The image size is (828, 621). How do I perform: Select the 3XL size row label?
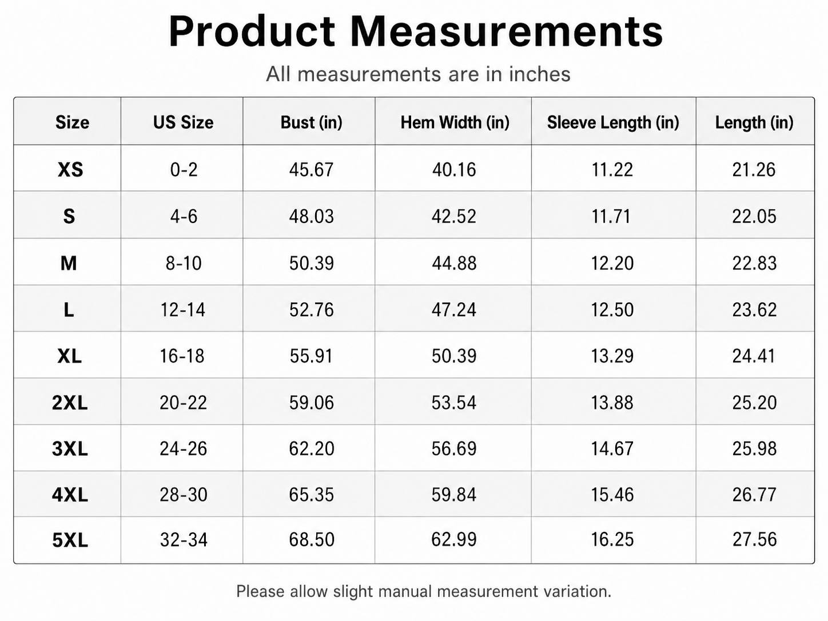click(70, 449)
